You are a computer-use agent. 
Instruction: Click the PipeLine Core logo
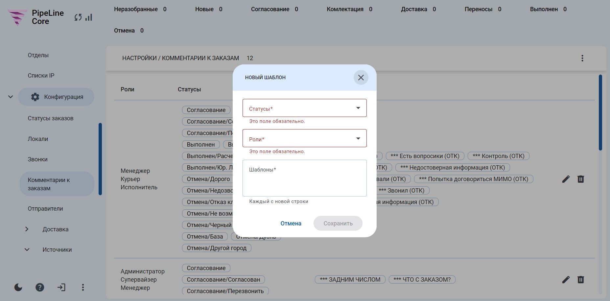(x=35, y=17)
